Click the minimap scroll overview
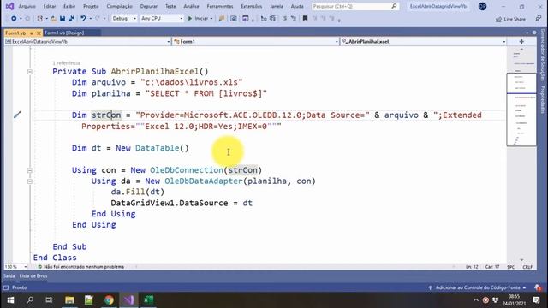548x308 pixels. (521, 110)
